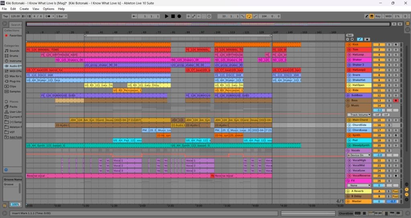
Task: Unfold the Vocals group track
Action: (348, 150)
